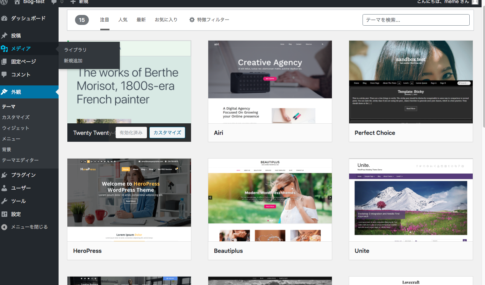Click the collapse menu arrow icon

(4, 227)
